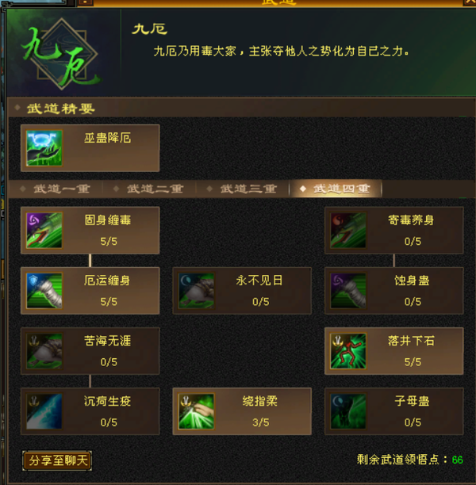The height and width of the screenshot is (485, 476).
Task: Select the 永不见日 skill icon
Action: (x=196, y=290)
